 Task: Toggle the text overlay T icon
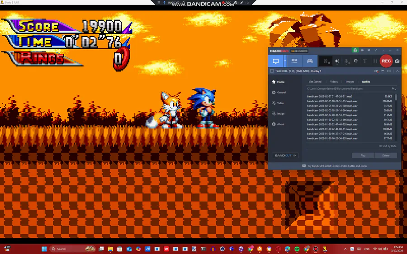pos(364,61)
